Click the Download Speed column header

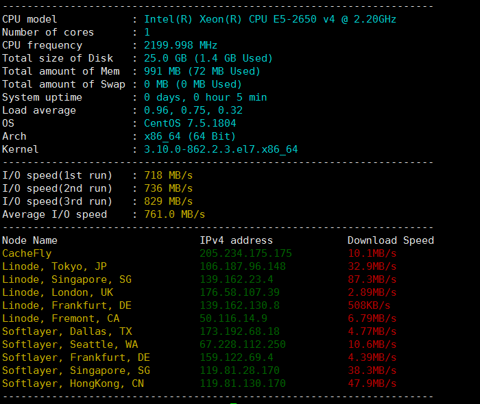390,240
